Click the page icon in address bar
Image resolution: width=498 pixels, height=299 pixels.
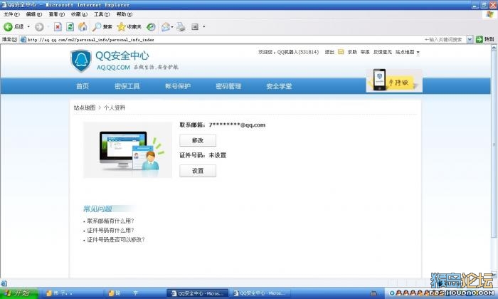point(23,39)
